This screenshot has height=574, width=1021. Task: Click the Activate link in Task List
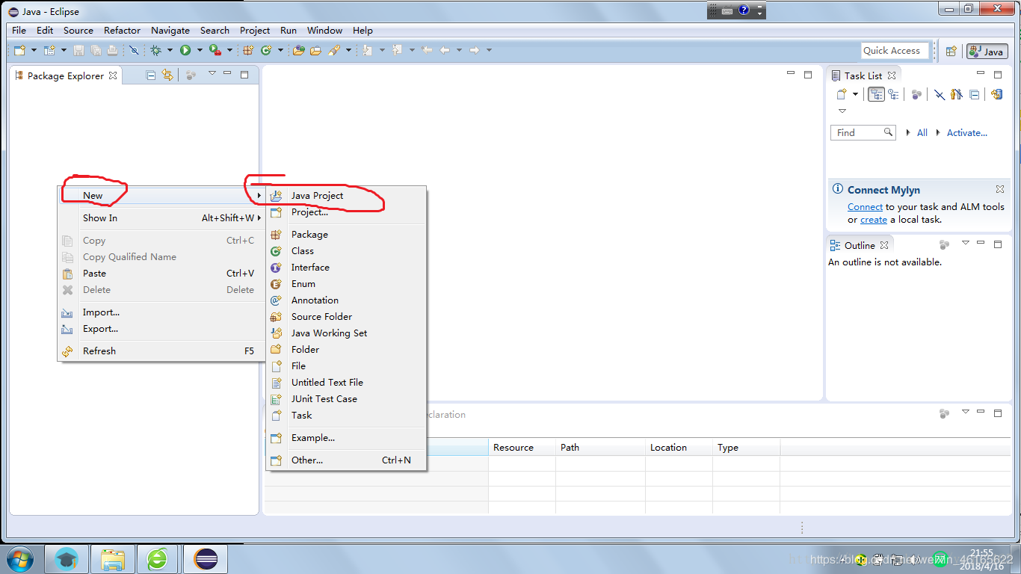coord(966,132)
